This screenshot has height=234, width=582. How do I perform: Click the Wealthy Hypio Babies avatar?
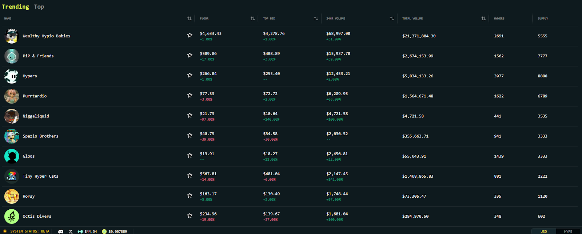[x=12, y=36]
